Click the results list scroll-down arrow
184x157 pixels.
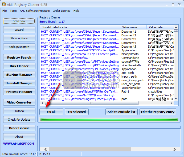pyautogui.click(x=176, y=98)
